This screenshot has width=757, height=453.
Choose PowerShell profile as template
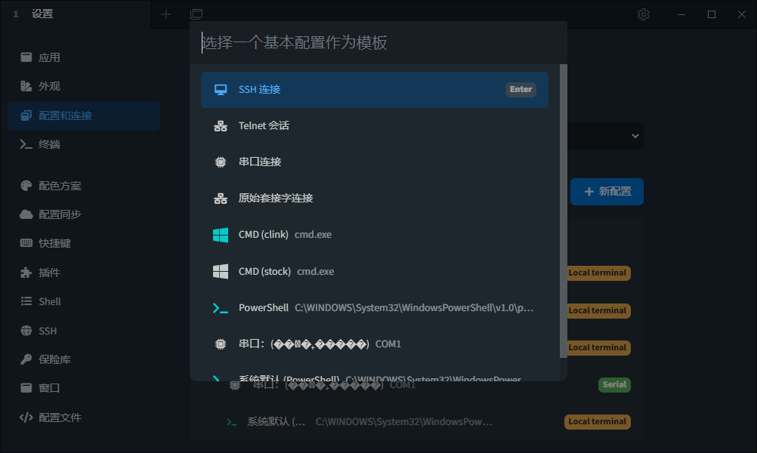point(374,308)
